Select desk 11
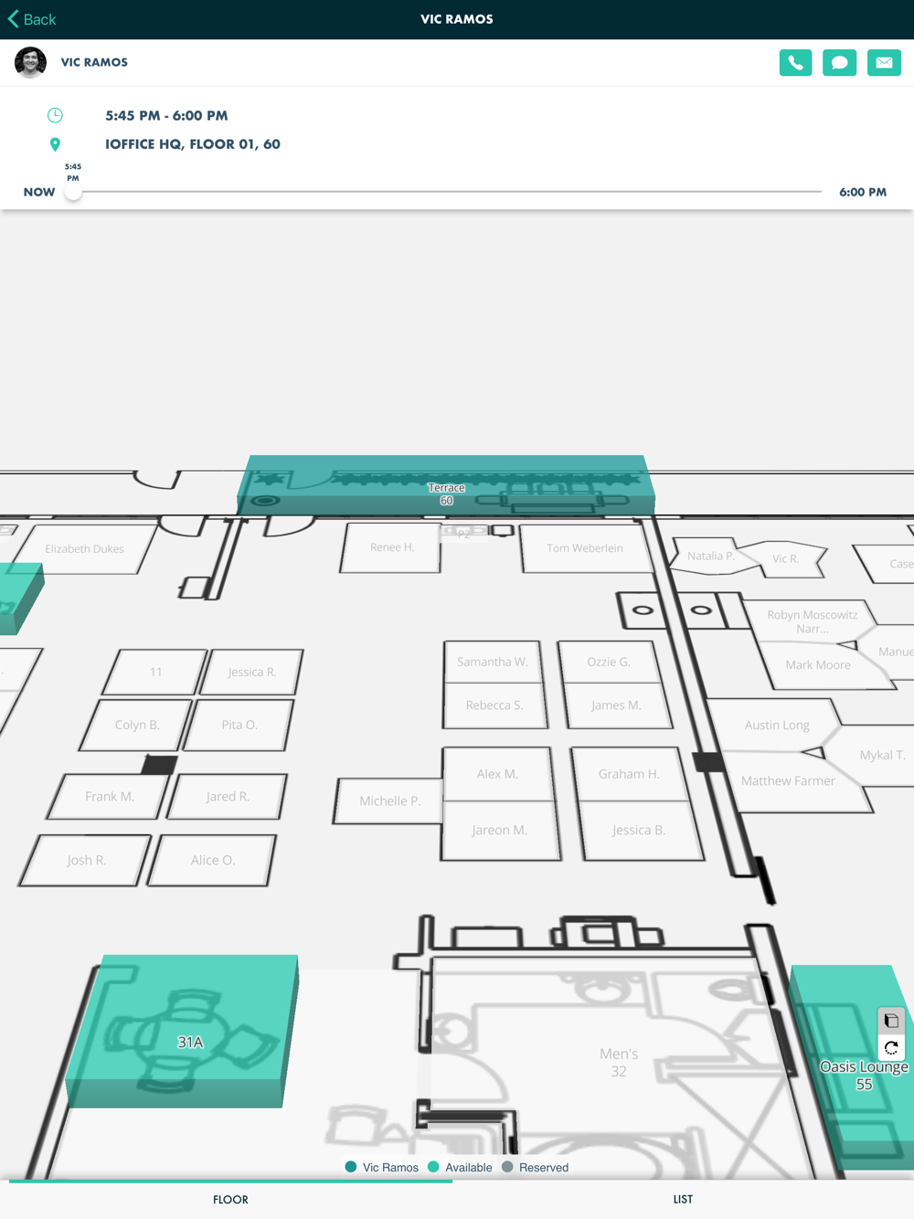This screenshot has height=1219, width=914. click(x=156, y=673)
